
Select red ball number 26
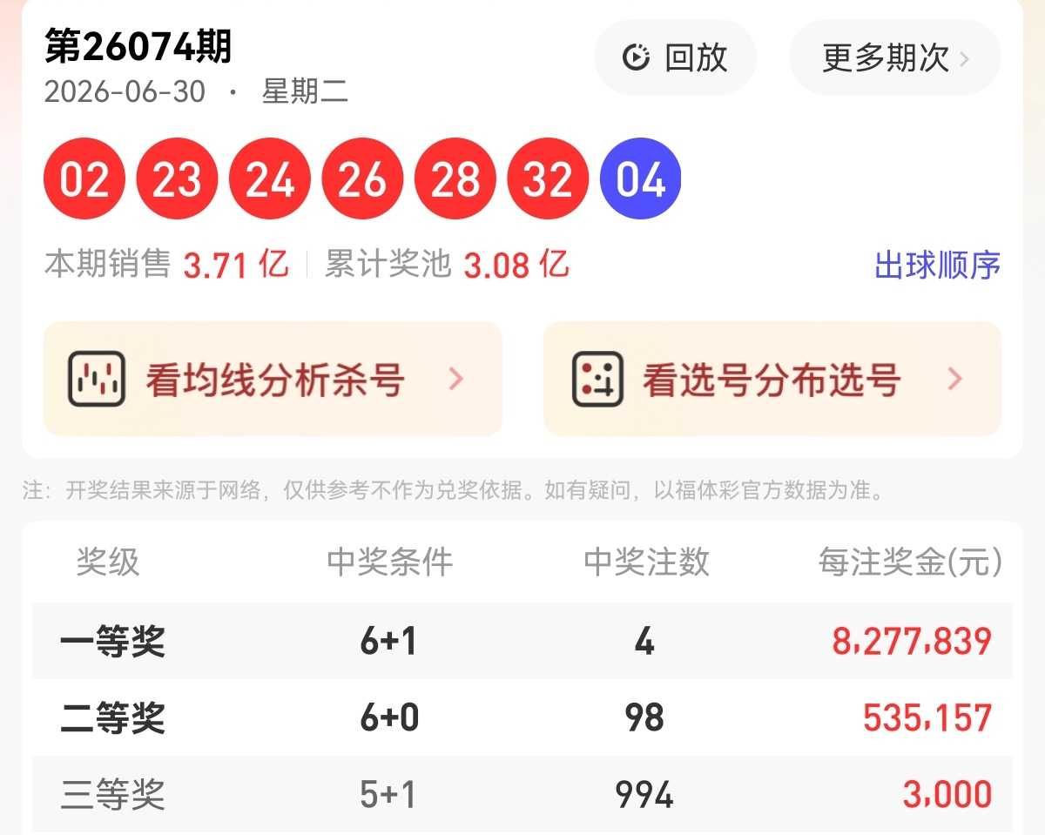[x=362, y=178]
